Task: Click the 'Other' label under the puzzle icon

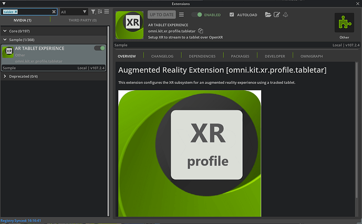Action: pyautogui.click(x=344, y=37)
